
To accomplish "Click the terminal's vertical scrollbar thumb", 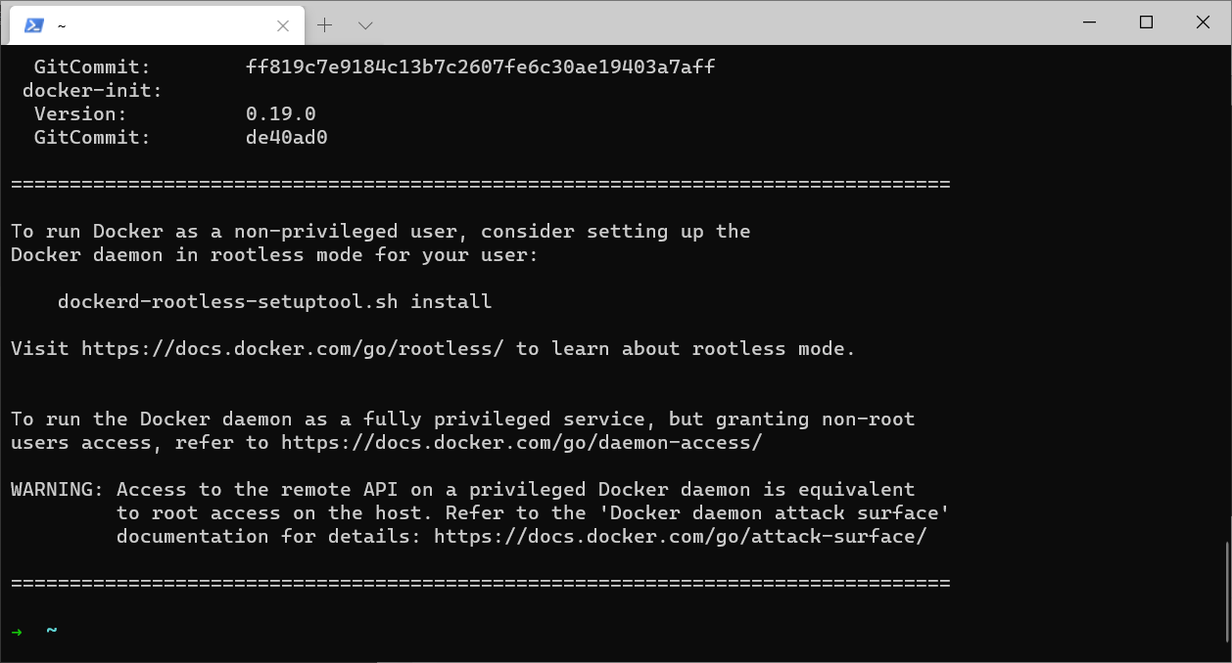I will 1226,591.
